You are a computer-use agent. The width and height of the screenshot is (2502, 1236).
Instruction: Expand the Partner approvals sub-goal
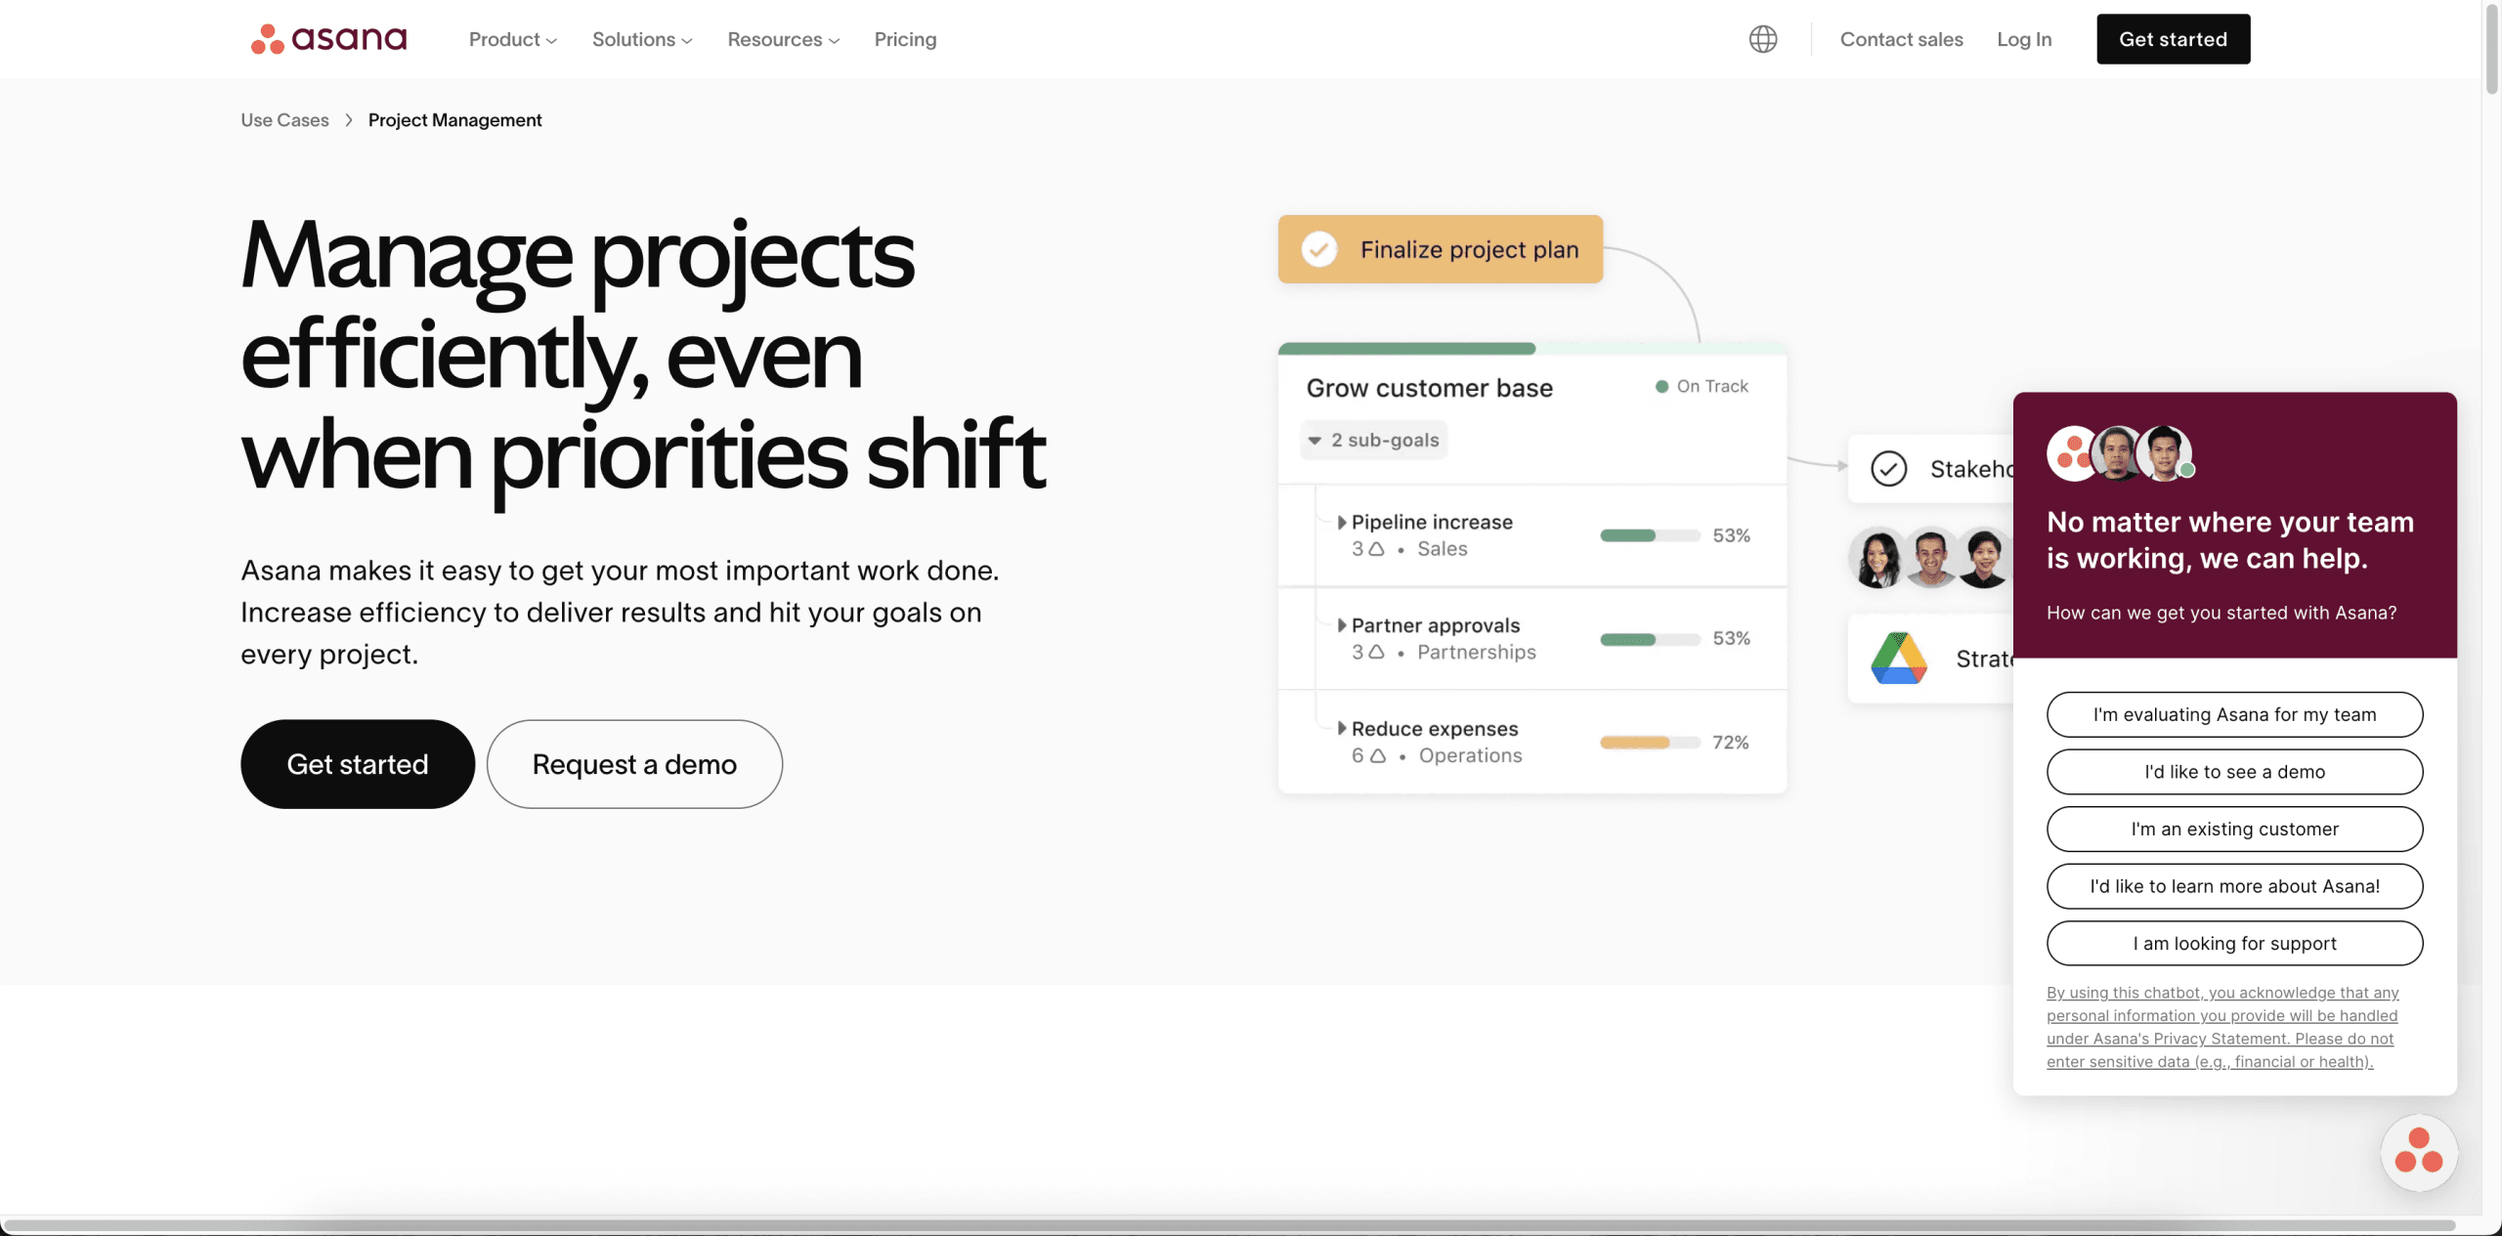[x=1342, y=625]
